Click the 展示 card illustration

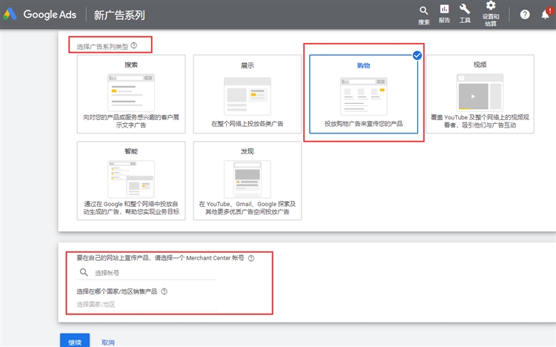[x=248, y=96]
